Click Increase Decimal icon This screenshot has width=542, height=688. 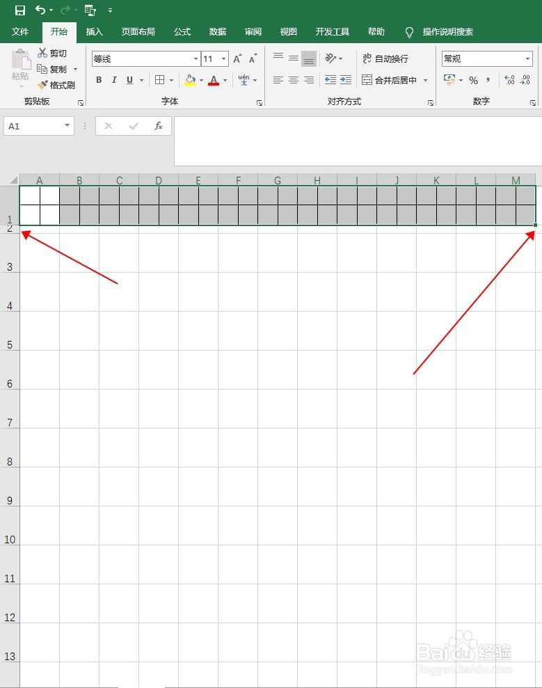[509, 80]
